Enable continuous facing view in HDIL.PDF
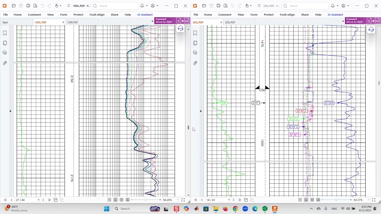Image resolution: width=381 pixels, height=214 pixels. coord(128,200)
